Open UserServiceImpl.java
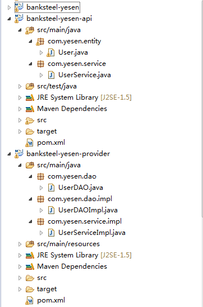Screen dimensions: 203x307 coord(92,233)
